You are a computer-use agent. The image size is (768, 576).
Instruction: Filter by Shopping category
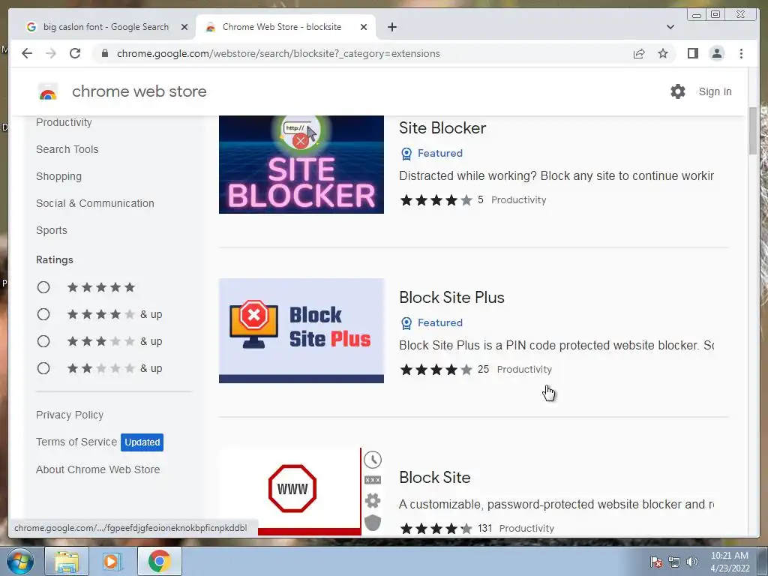point(58,176)
